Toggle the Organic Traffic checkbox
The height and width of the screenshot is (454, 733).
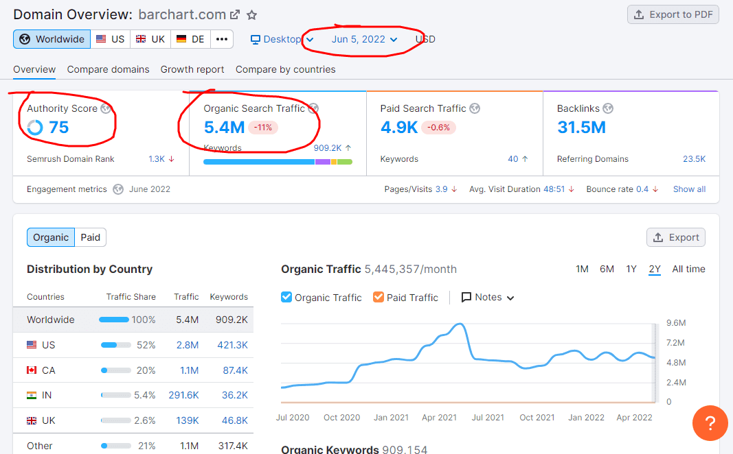point(286,297)
